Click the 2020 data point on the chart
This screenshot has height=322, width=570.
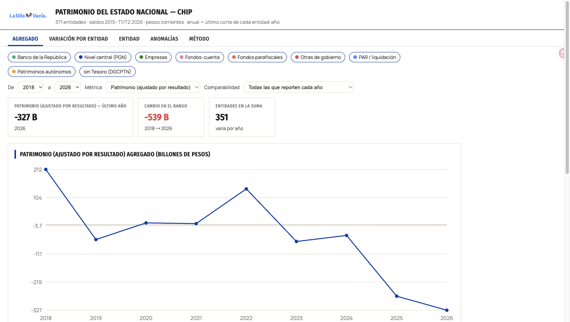click(146, 223)
